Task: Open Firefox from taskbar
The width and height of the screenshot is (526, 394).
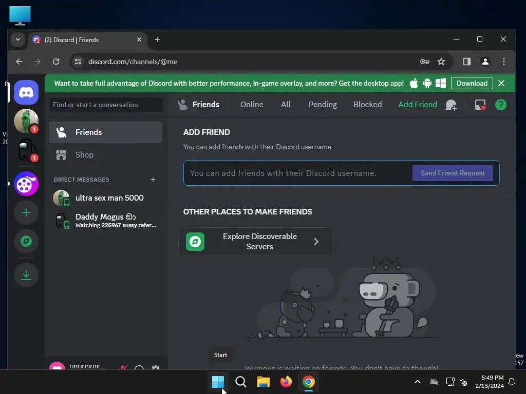Action: point(286,382)
